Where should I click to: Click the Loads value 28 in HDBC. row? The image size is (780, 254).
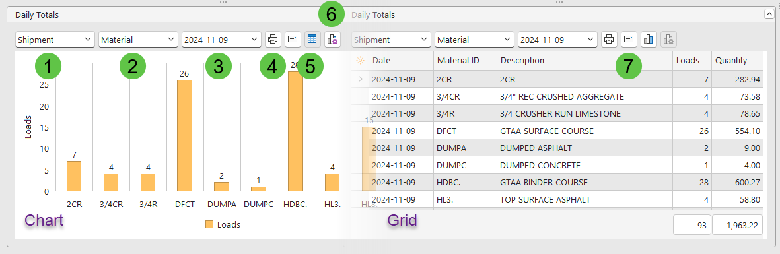pyautogui.click(x=692, y=183)
